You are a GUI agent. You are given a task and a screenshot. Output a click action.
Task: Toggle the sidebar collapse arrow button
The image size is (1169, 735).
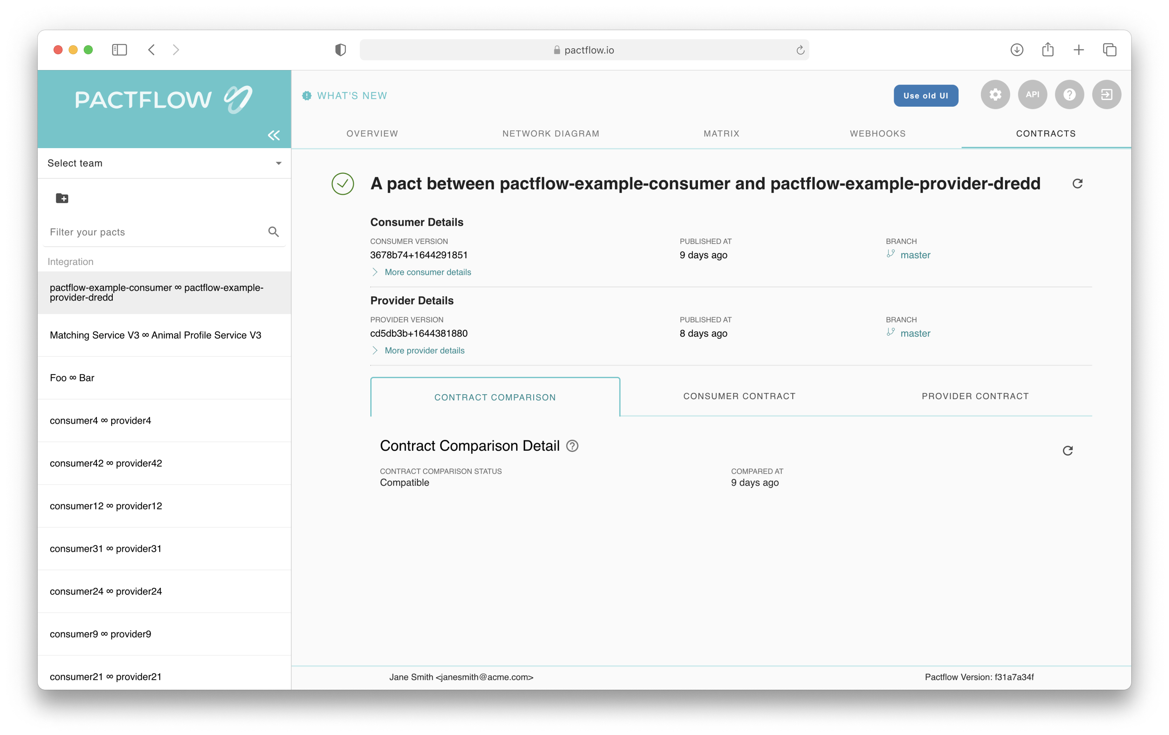pos(274,135)
